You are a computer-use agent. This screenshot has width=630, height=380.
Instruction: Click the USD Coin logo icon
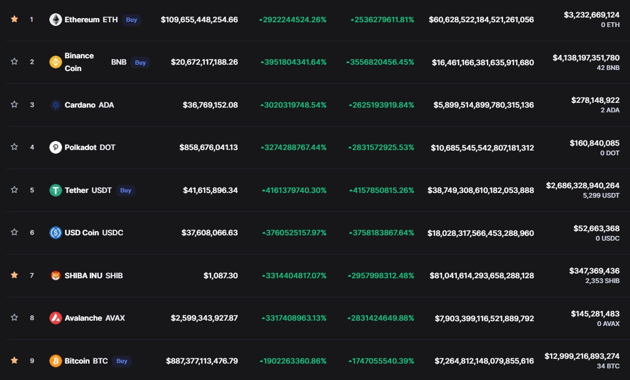[55, 233]
